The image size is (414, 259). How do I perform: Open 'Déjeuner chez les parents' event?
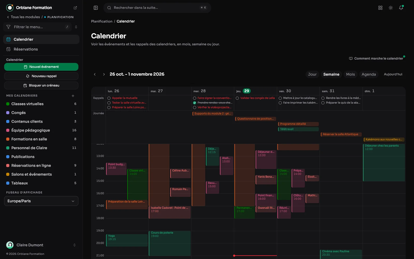pos(384,162)
